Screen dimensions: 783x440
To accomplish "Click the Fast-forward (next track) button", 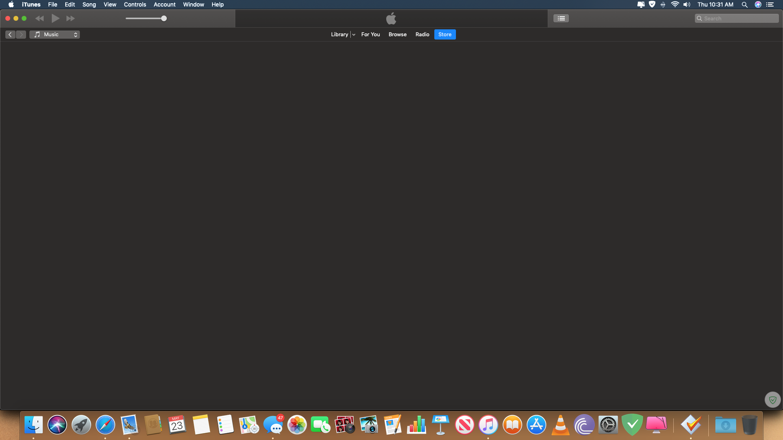I will pyautogui.click(x=71, y=18).
